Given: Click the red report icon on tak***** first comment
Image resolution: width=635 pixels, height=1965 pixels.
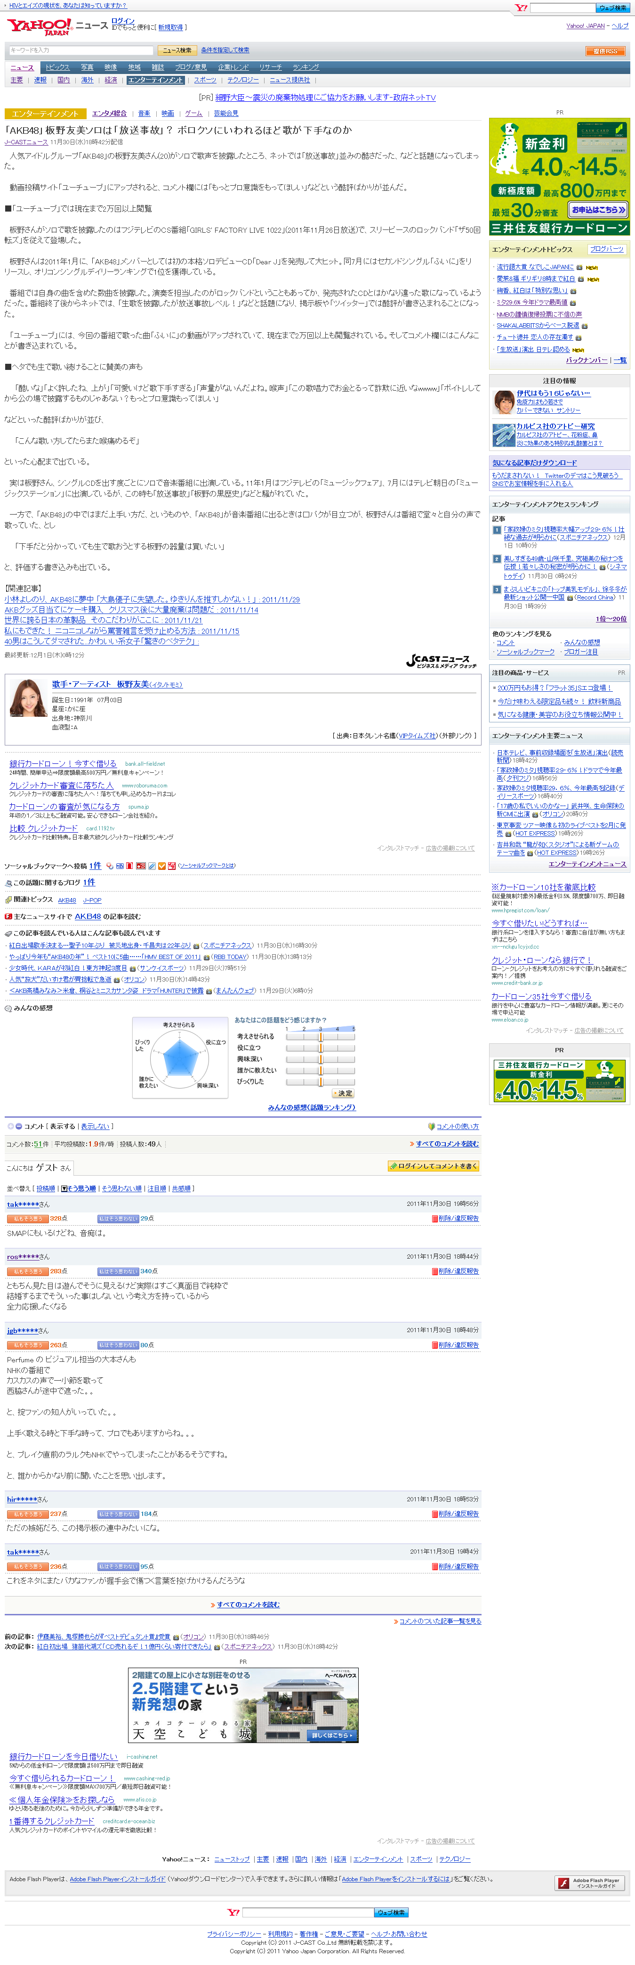Looking at the screenshot, I should (434, 1218).
